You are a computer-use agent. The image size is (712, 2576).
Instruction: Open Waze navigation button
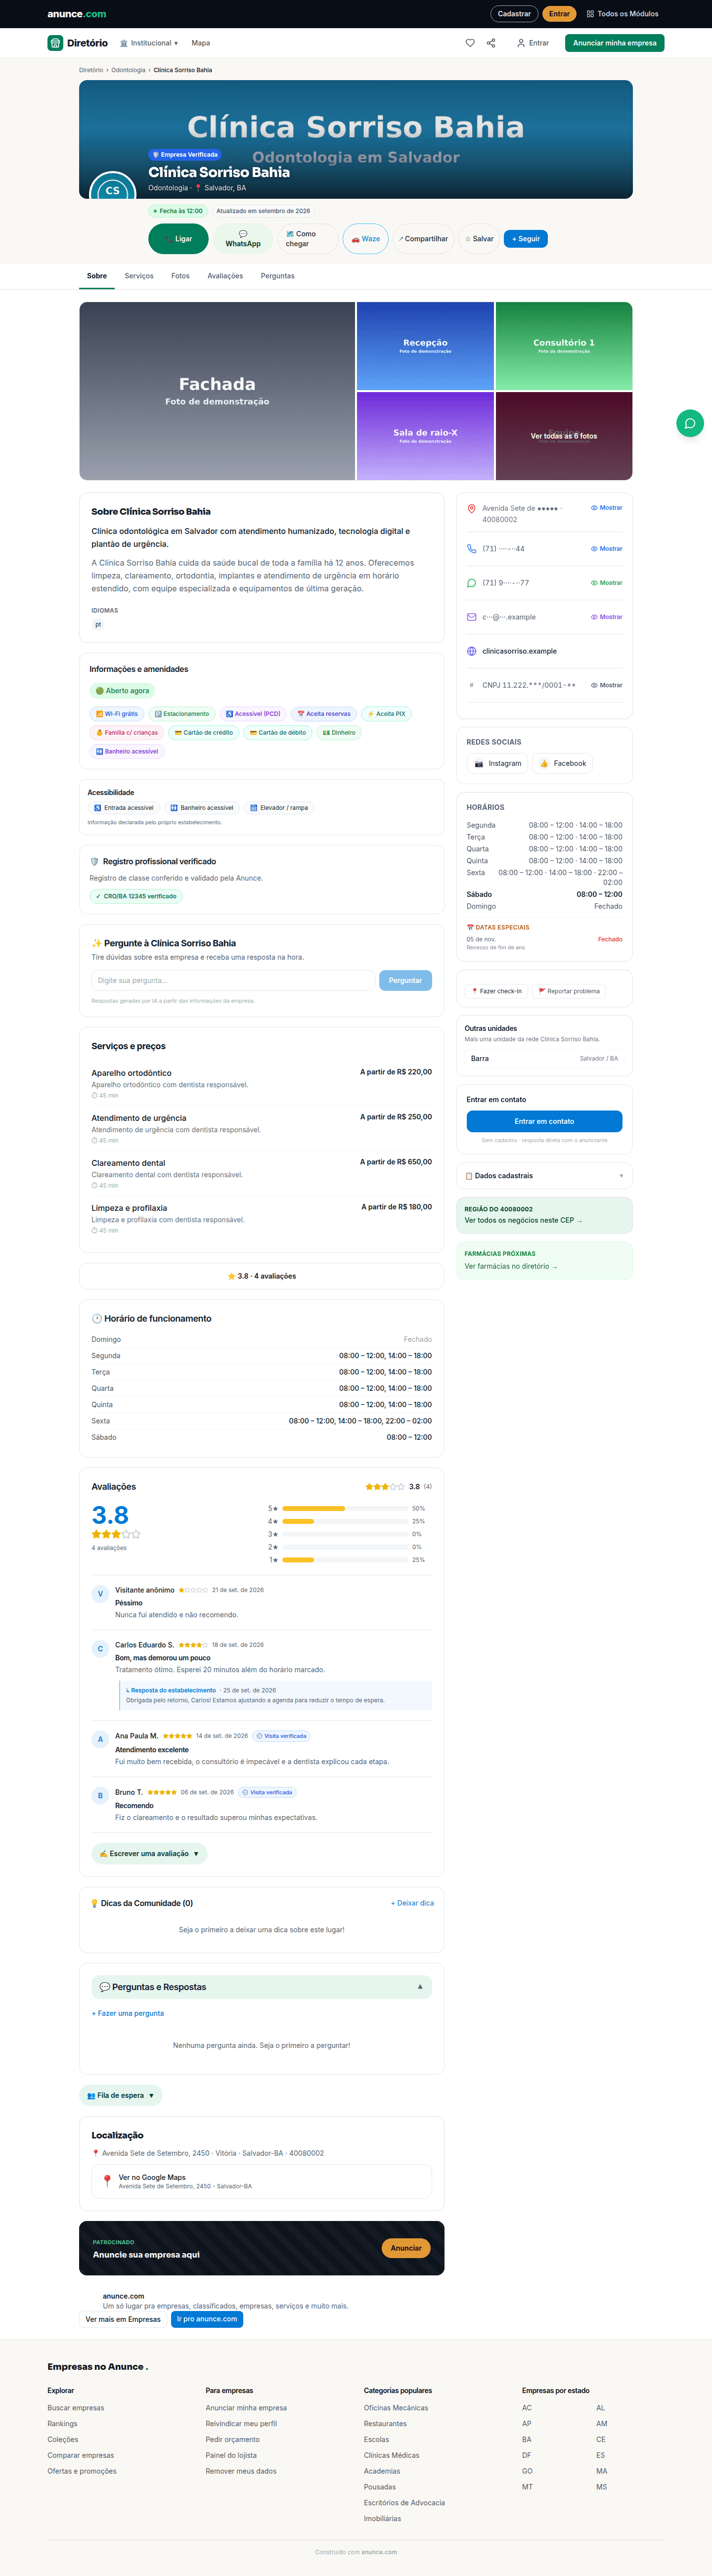366,239
